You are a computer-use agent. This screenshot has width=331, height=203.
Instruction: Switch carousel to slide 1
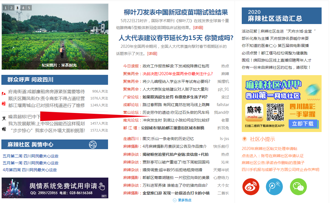(6, 8)
